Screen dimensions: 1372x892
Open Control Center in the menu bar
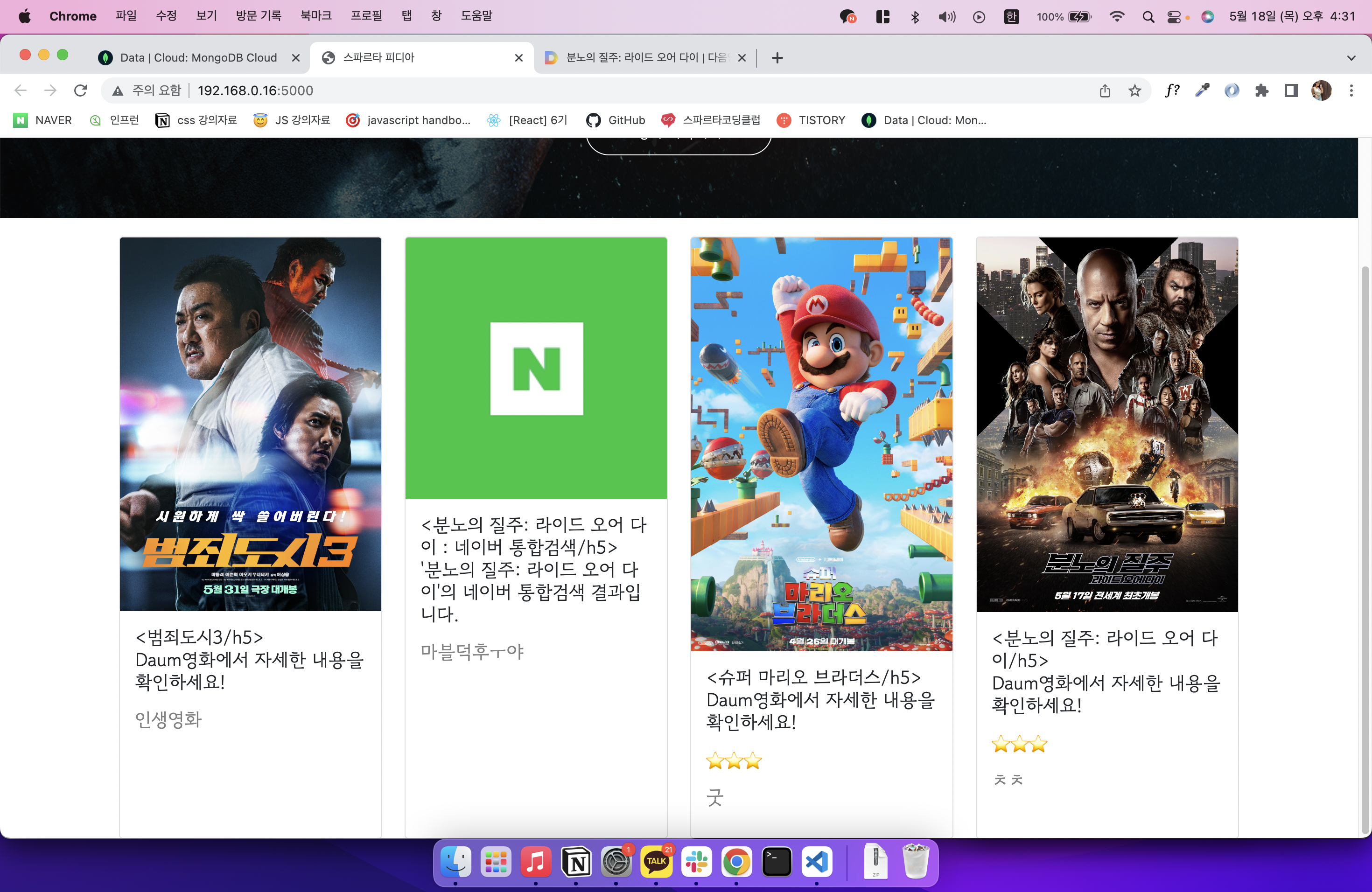tap(1174, 17)
